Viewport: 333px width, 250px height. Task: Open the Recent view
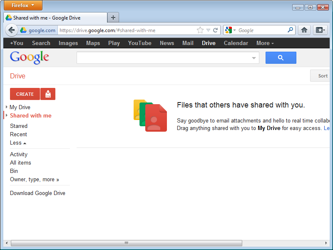coord(18,134)
